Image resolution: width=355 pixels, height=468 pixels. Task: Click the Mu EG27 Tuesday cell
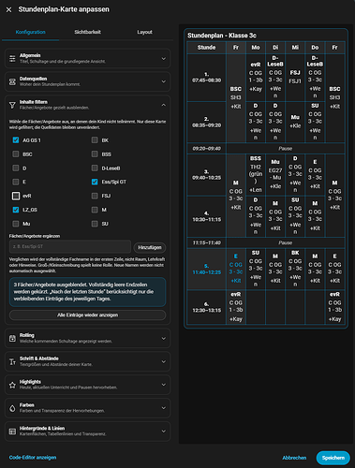(275, 174)
